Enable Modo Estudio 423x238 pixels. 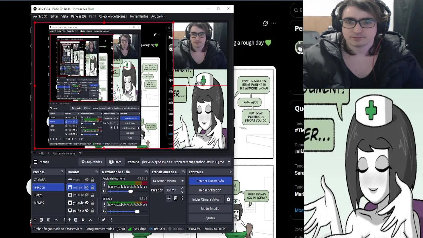tap(210, 209)
